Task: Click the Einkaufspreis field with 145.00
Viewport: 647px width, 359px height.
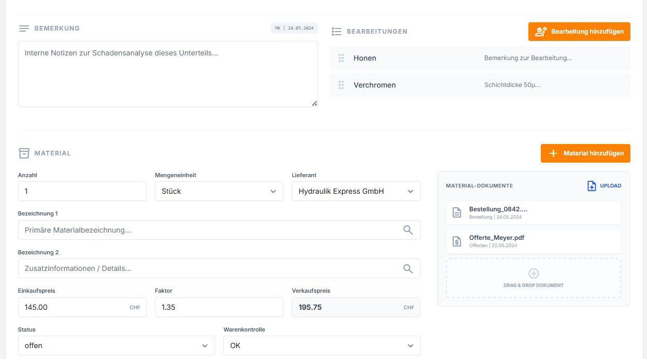Action: tap(82, 307)
